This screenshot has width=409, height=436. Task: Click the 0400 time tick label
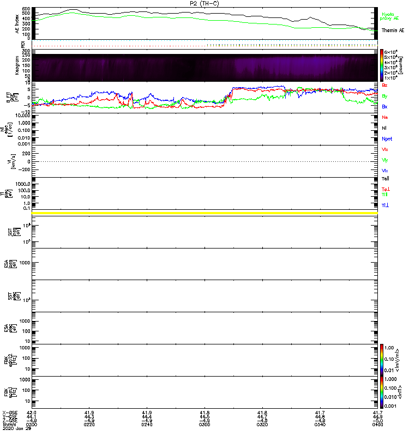coord(377,425)
